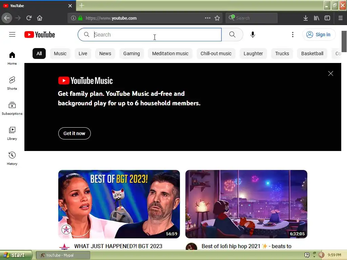
Task: Show site information icon in address bar
Action: tap(74, 18)
